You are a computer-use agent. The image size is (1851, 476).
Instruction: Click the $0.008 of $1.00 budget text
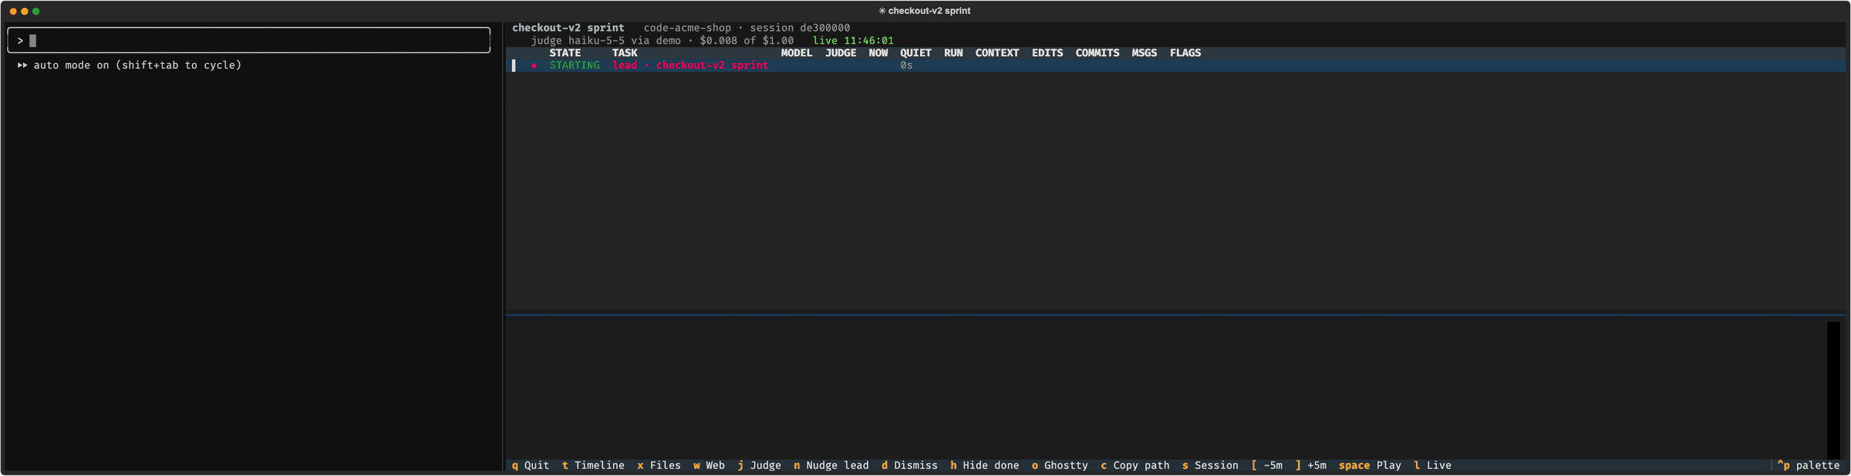click(747, 41)
